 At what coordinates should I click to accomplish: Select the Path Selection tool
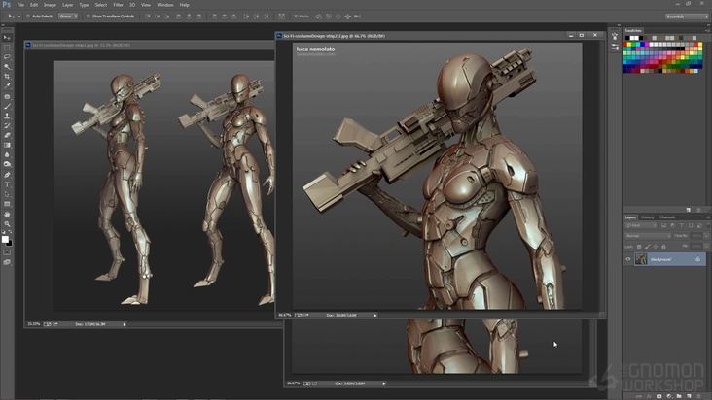pos(7,194)
